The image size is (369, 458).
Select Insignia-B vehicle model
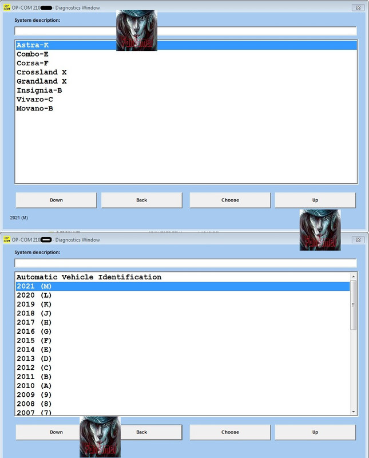[39, 90]
